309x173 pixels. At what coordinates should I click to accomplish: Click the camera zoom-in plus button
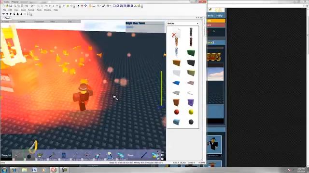click(x=162, y=155)
